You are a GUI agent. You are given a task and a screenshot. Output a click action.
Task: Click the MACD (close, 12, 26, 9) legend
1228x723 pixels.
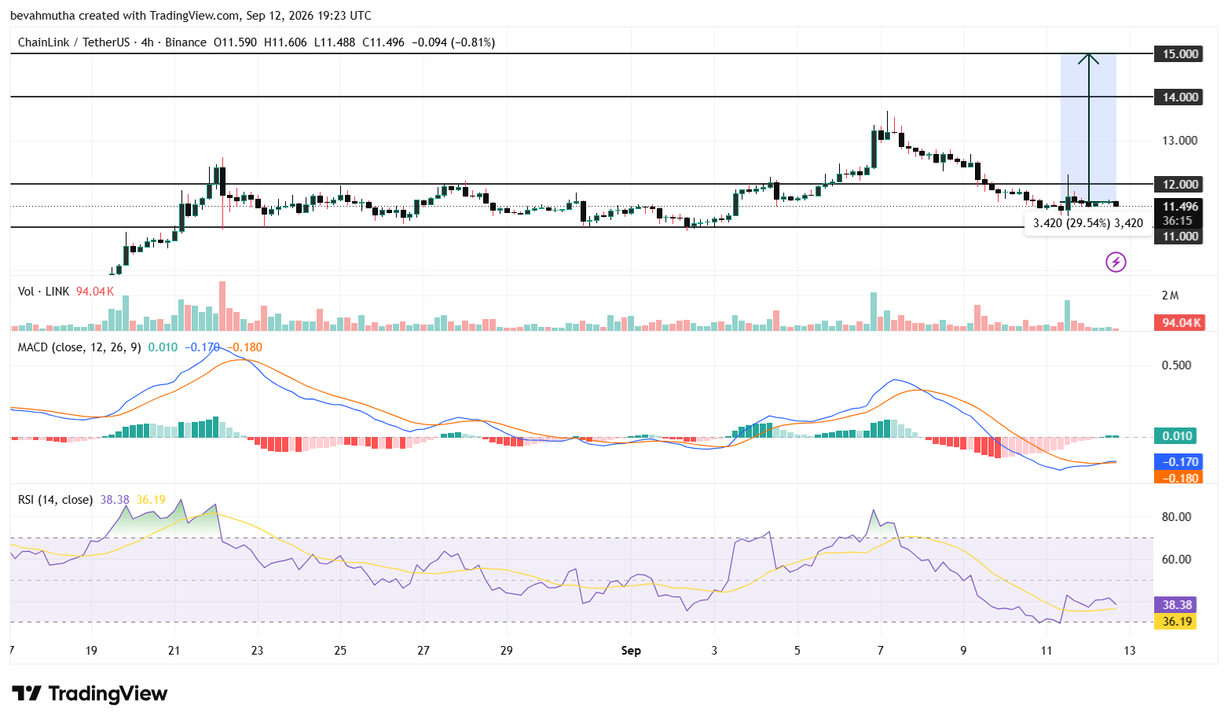79,347
